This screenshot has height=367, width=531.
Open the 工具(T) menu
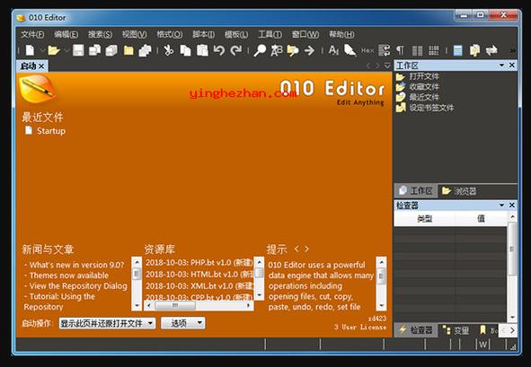(x=270, y=34)
